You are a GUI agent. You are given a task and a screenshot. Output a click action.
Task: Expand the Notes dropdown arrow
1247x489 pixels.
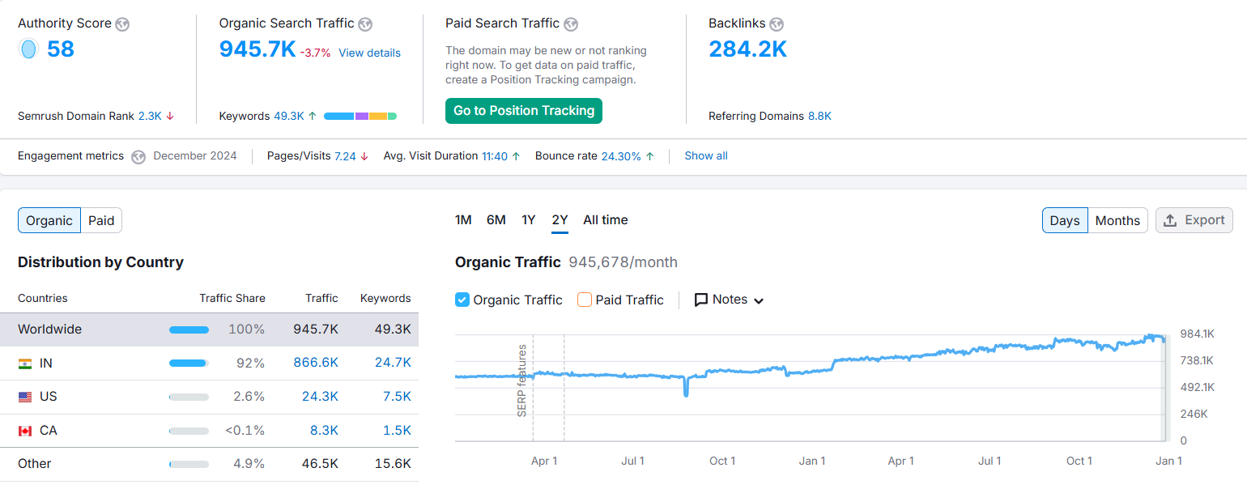(x=759, y=300)
